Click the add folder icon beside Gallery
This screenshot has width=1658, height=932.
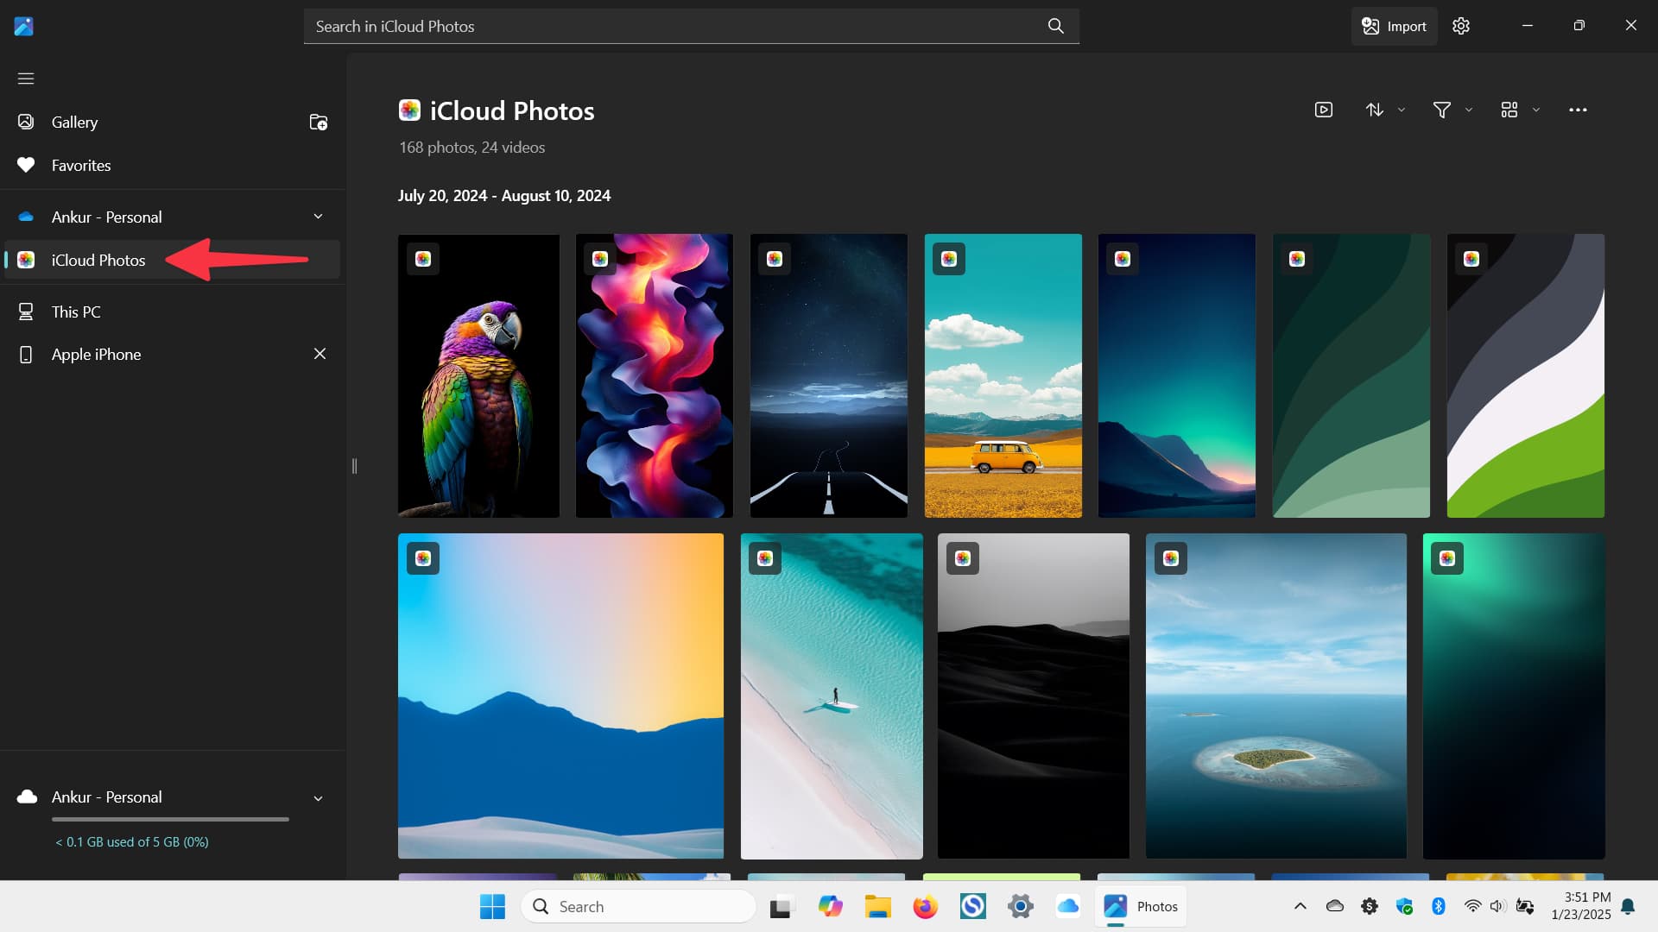point(319,122)
